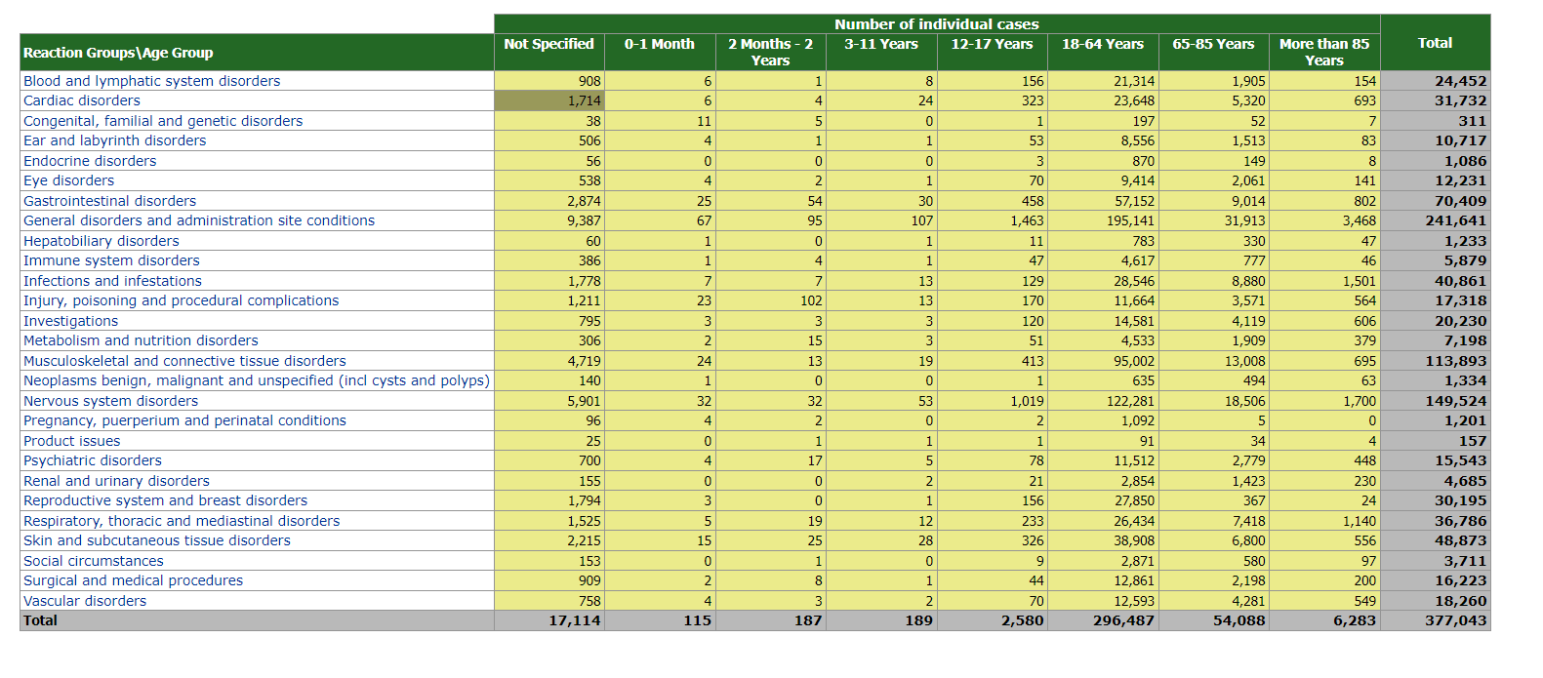Open the Psychiatric disorders link

[93, 460]
